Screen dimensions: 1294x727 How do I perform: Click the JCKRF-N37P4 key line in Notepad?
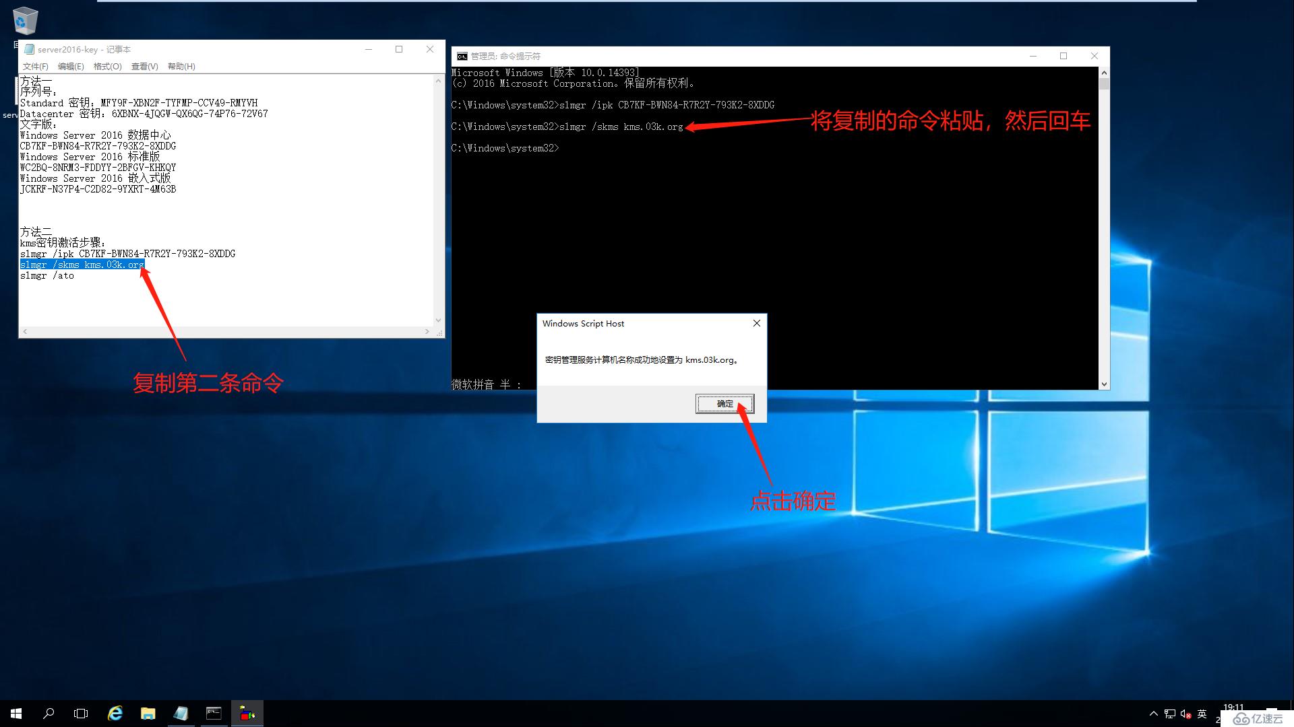[x=98, y=189]
